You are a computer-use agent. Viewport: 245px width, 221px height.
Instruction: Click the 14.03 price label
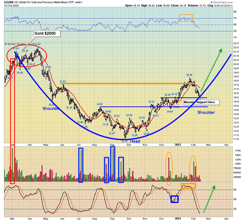(x=108, y=111)
